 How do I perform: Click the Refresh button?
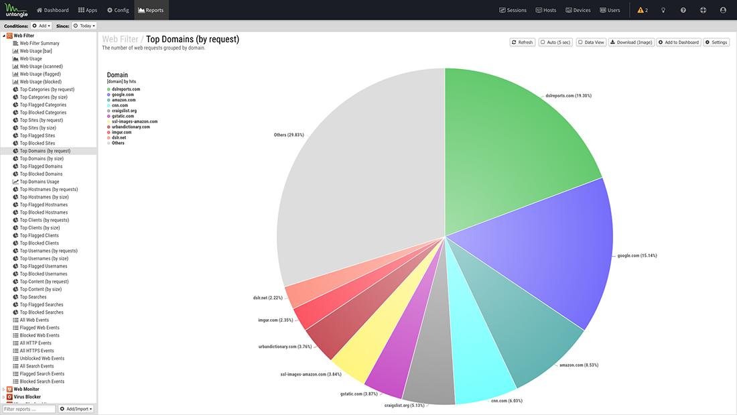pyautogui.click(x=522, y=42)
